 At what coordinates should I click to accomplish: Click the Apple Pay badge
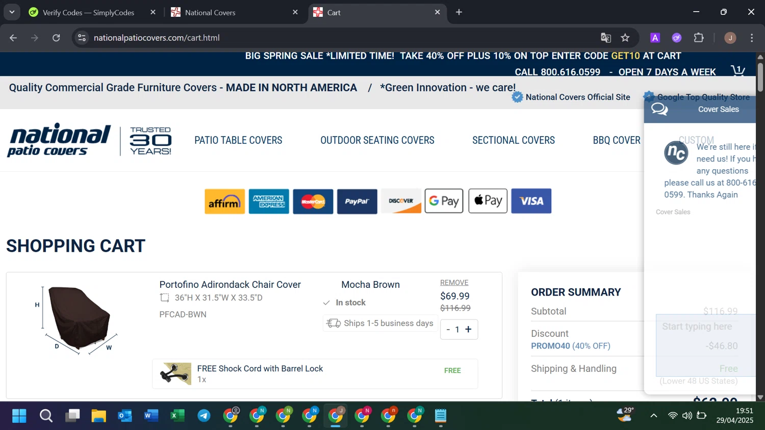(x=488, y=201)
